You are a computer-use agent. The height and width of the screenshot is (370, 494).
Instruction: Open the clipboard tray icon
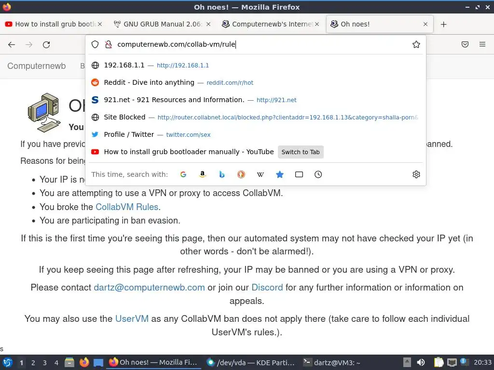439,362
